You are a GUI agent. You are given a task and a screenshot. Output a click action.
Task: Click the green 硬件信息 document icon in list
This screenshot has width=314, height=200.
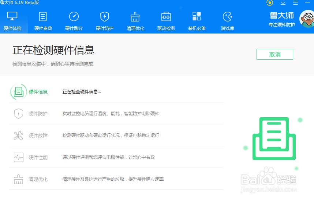click(18, 92)
